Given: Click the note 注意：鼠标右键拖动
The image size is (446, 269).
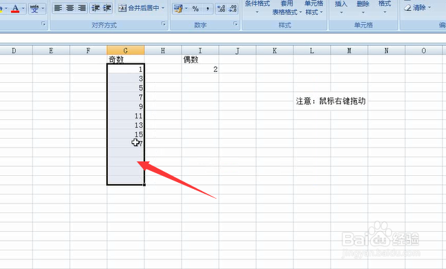Looking at the screenshot, I should click(x=331, y=101).
